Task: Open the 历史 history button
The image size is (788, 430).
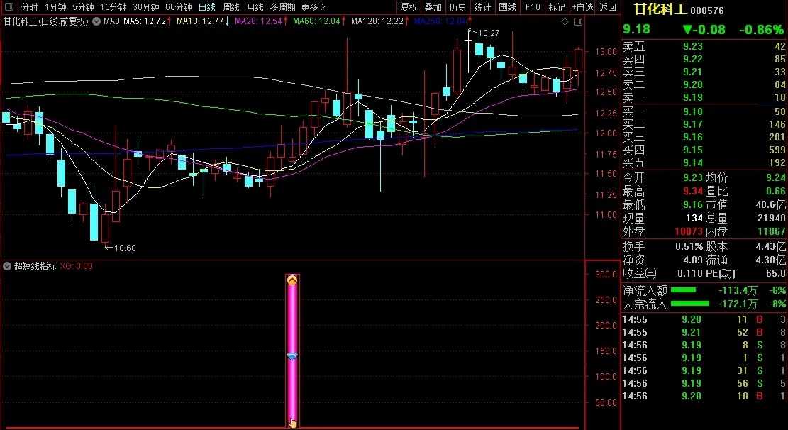Action: 457,7
